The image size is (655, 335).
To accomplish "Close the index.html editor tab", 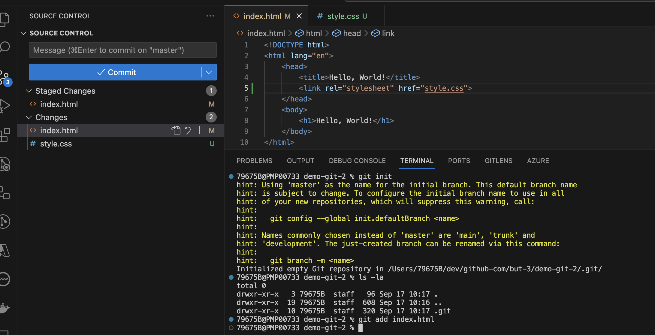I will [299, 16].
